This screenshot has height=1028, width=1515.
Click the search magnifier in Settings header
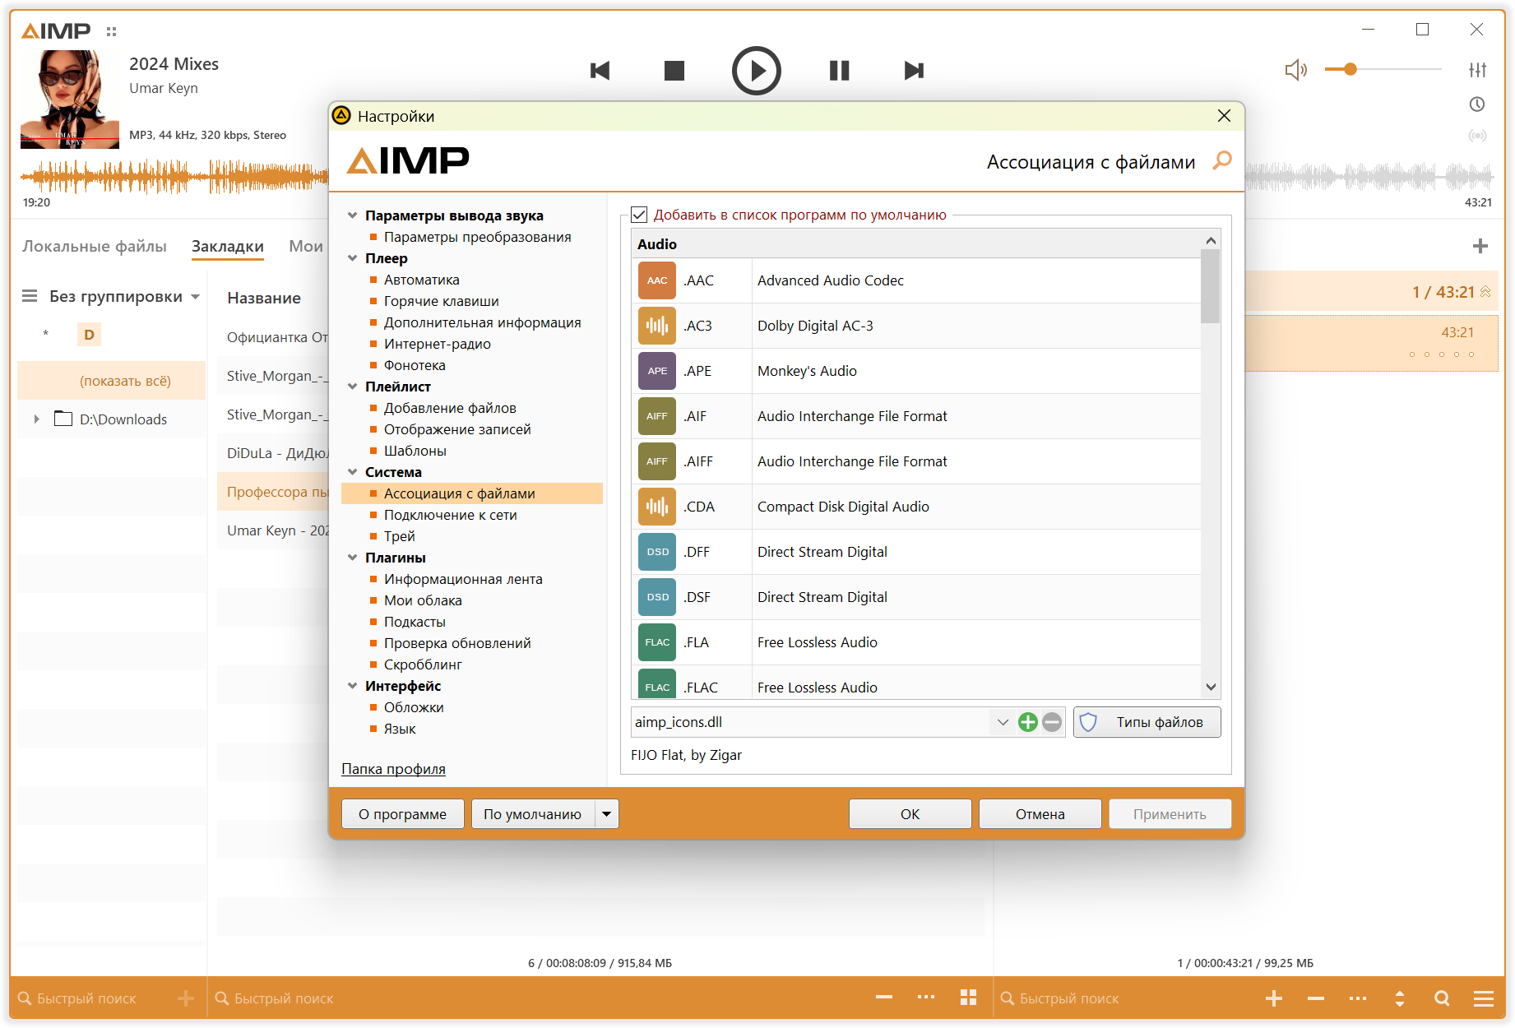1222,160
